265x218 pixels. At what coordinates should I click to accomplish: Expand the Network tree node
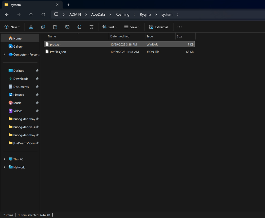[x=4, y=167]
